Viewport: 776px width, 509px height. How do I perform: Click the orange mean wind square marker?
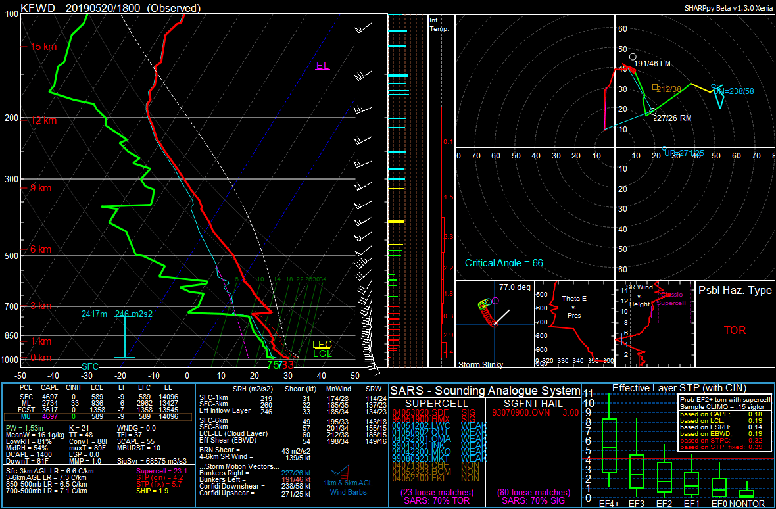654,87
